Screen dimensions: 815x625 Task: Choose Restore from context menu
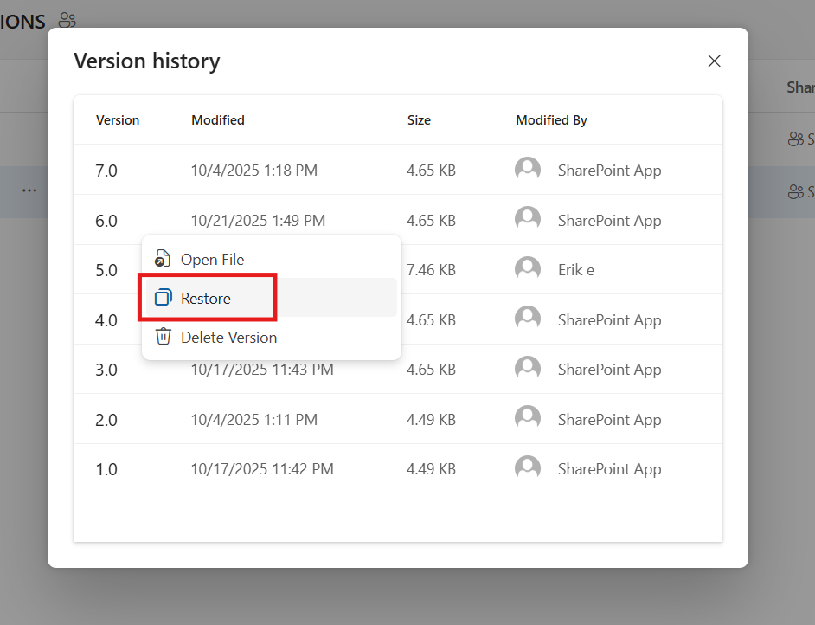(x=272, y=298)
